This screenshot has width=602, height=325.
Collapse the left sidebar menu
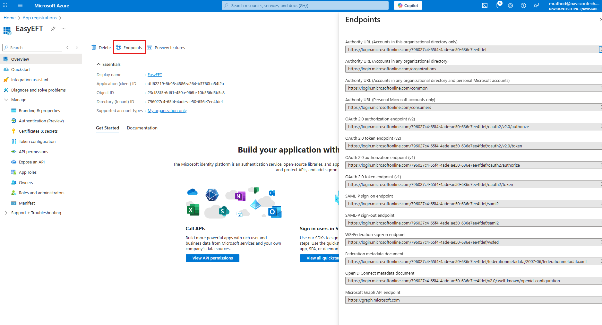(77, 48)
